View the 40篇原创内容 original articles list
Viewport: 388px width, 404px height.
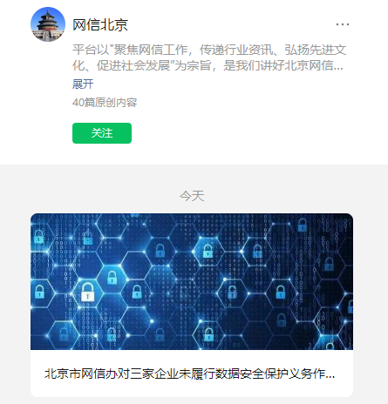tap(105, 103)
